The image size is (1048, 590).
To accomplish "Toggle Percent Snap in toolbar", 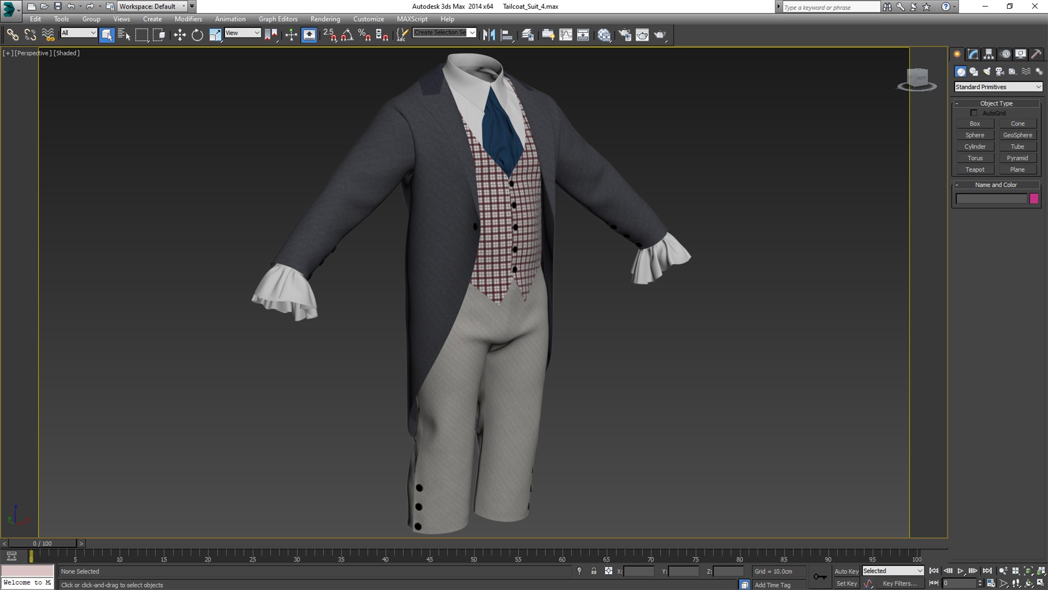I will click(365, 35).
